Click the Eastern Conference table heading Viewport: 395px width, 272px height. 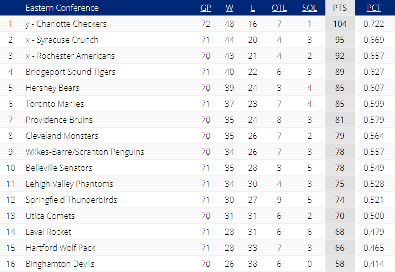62,8
